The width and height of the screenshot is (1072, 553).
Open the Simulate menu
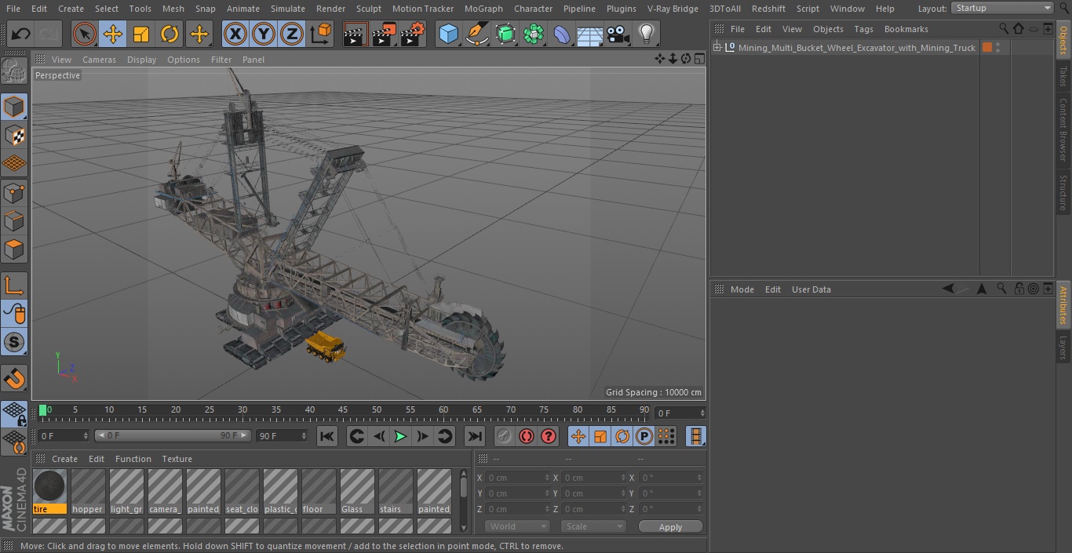[287, 9]
